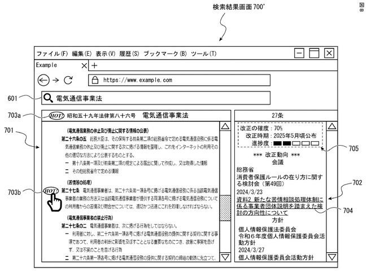
Task: Click the 個人情報保護委員会活動方針 entry
Action: click(273, 257)
